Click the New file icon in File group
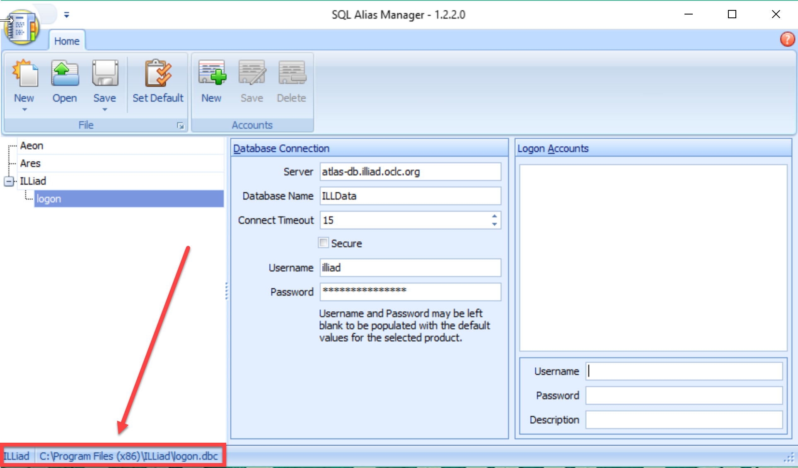This screenshot has height=468, width=798. (x=25, y=74)
